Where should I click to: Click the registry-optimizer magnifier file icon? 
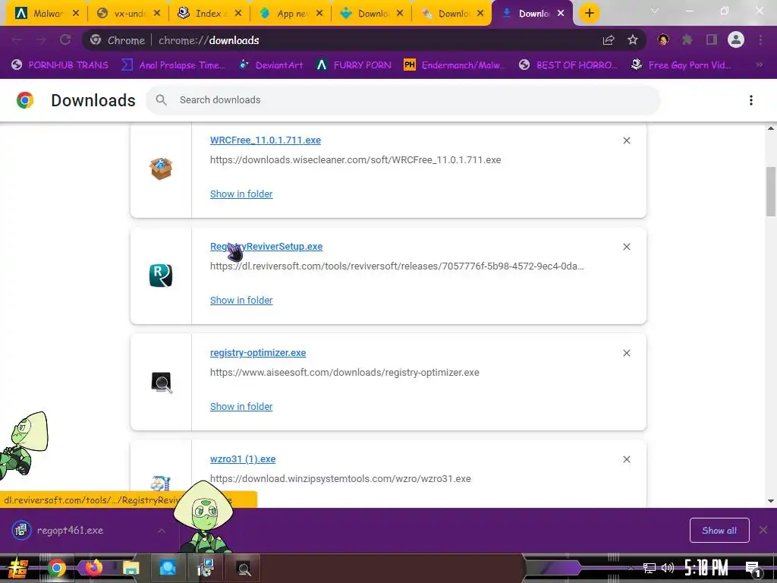(162, 383)
